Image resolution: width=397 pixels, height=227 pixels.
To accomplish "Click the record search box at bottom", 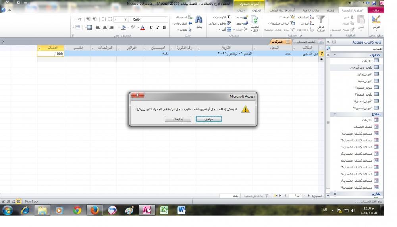I will pos(229,196).
